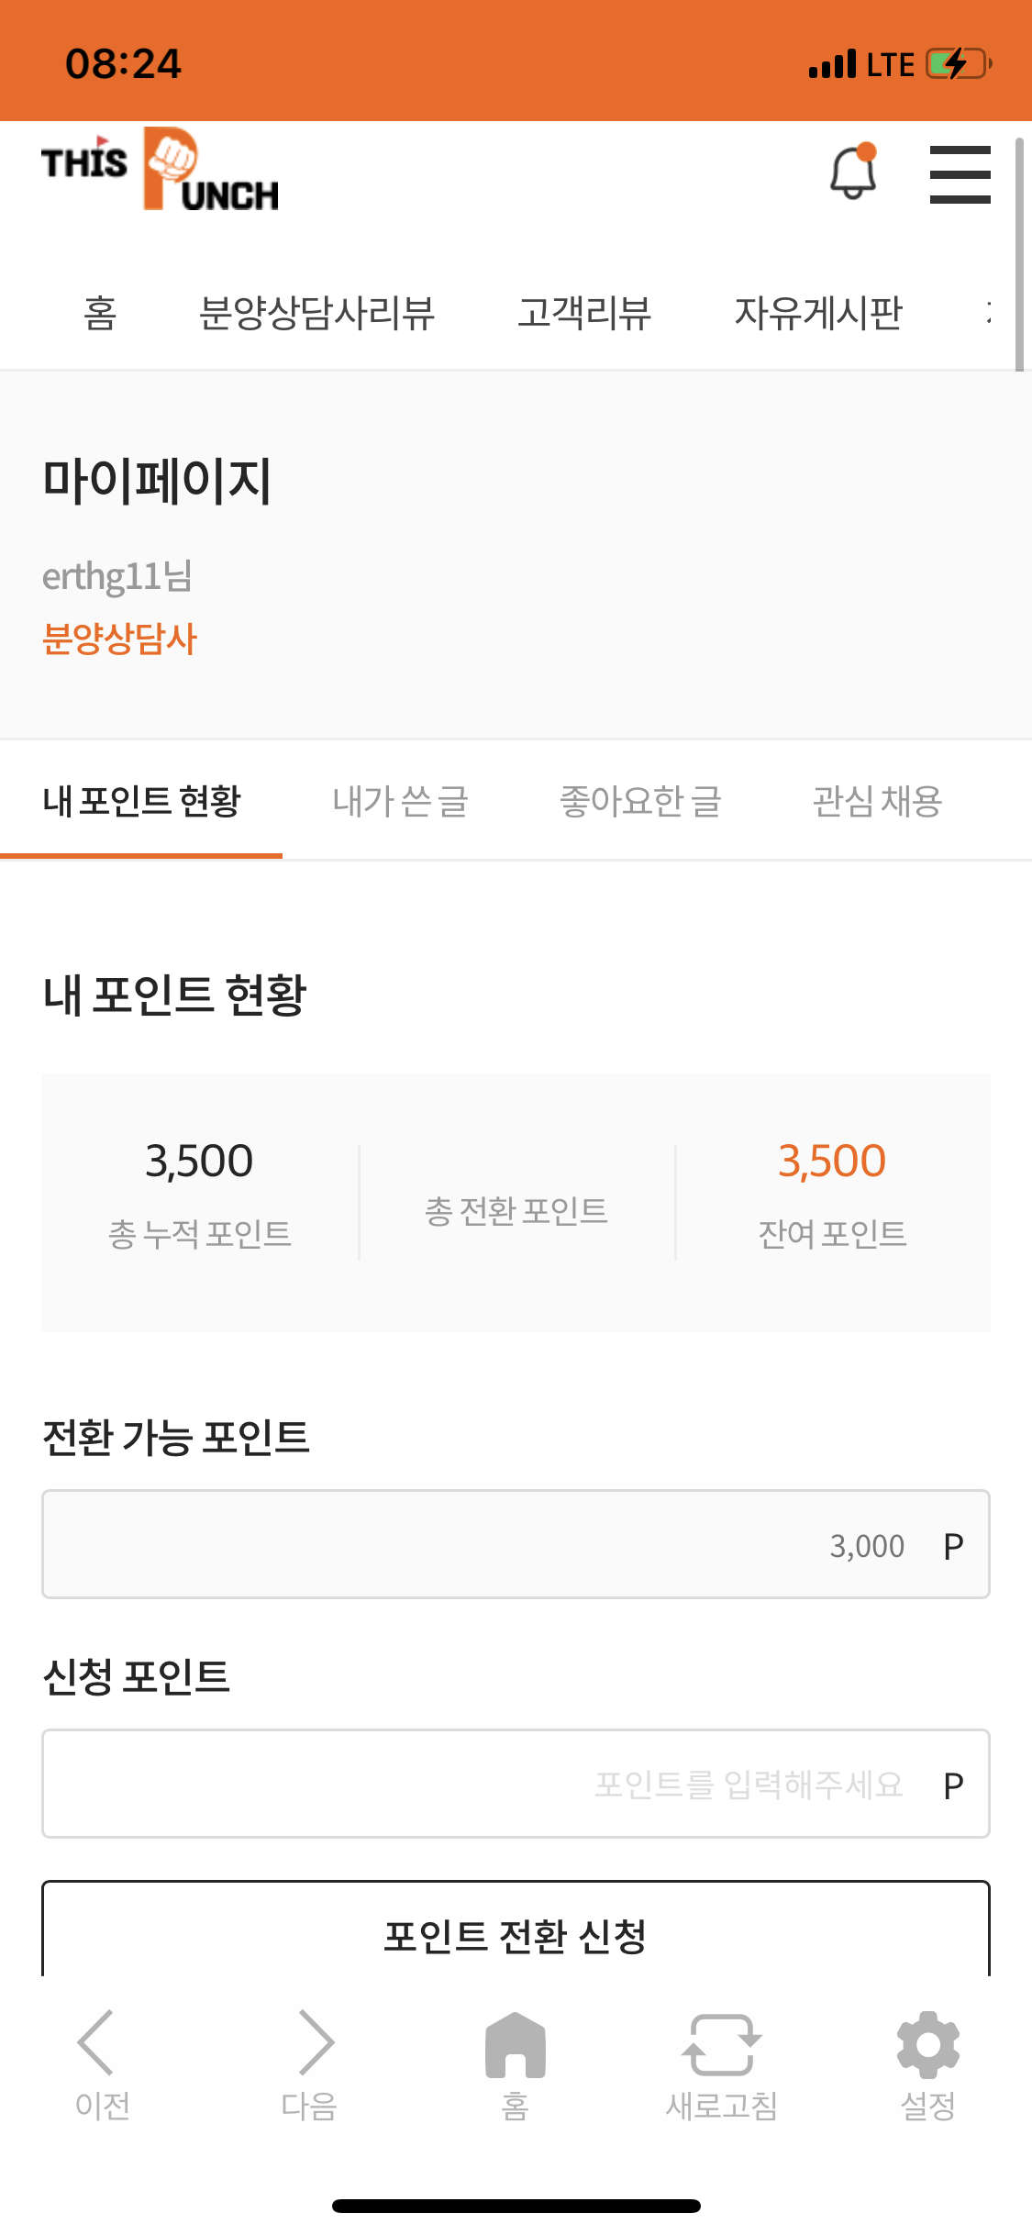
Task: Switch to the 좋아요한 글 tab
Action: (x=640, y=801)
